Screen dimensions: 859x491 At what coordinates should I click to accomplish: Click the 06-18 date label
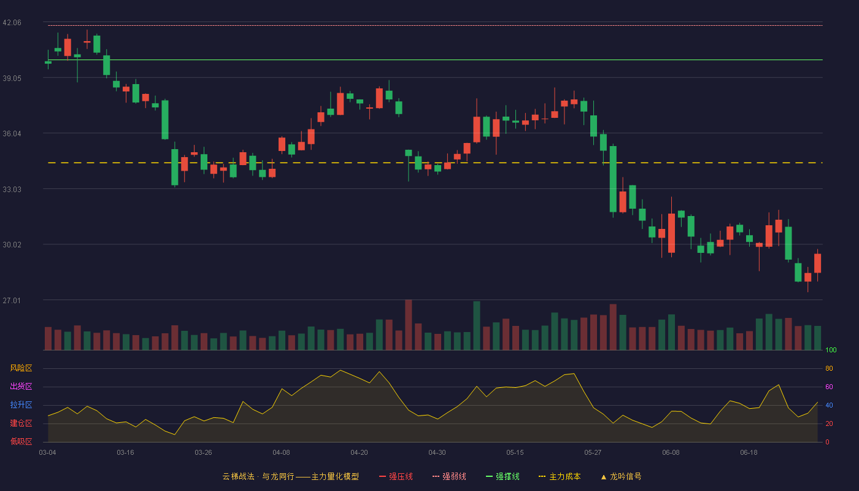pyautogui.click(x=749, y=452)
